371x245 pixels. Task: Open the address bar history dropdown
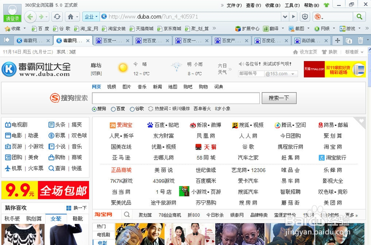[285, 17]
